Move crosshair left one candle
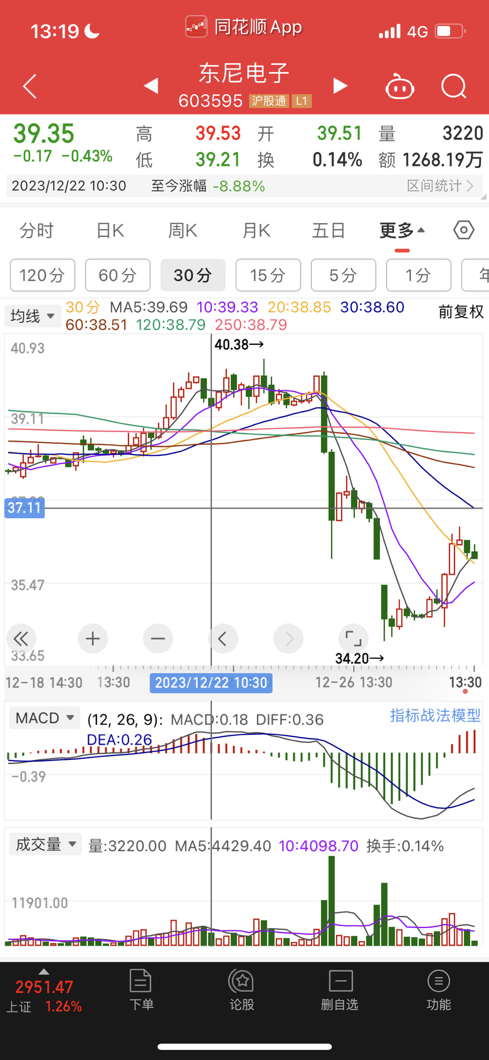Viewport: 489px width, 1060px height. pos(223,639)
